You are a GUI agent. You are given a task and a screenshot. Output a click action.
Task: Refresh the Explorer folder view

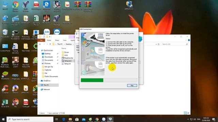pyautogui.click(x=159, y=44)
